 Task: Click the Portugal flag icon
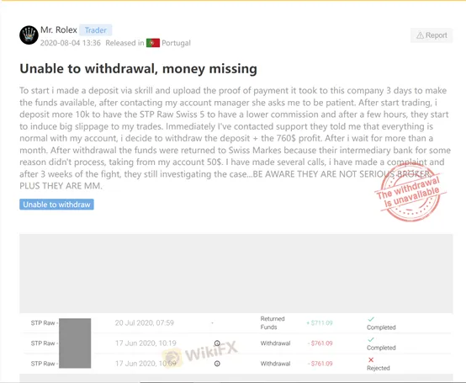click(x=153, y=43)
